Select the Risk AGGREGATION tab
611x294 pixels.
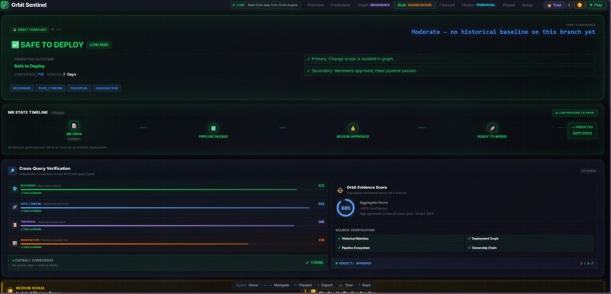(414, 5)
